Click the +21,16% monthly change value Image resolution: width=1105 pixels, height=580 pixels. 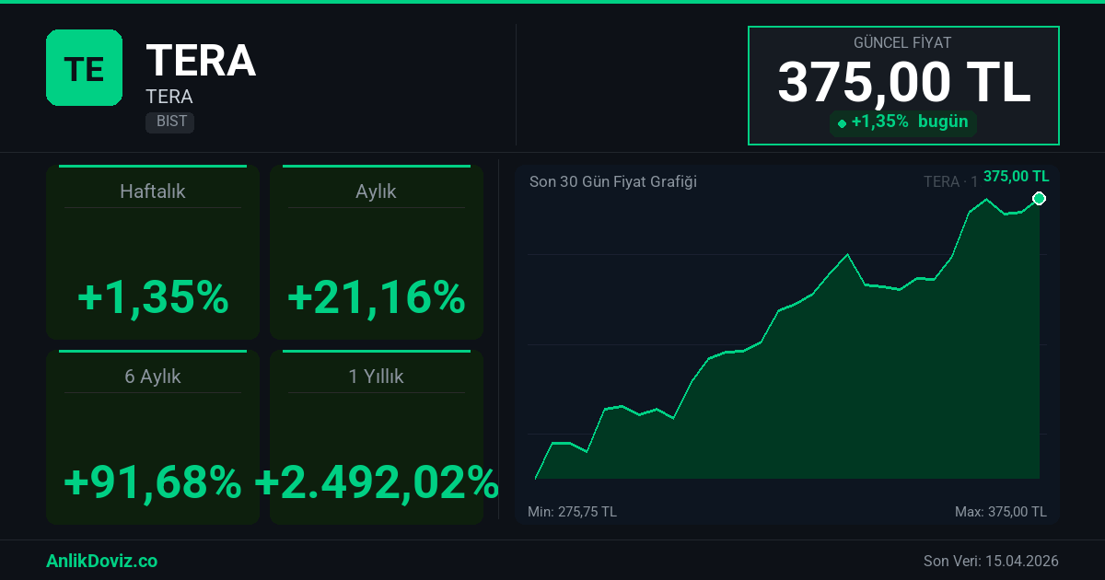coord(376,297)
